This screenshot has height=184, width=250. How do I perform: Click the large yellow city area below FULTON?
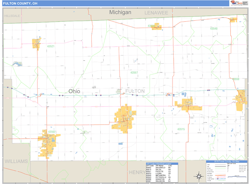tap(125, 118)
